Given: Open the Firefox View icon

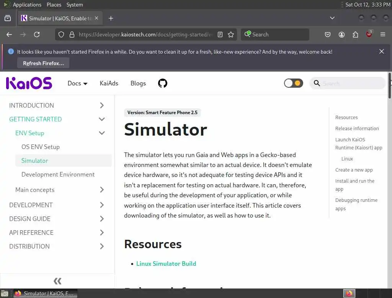Looking at the screenshot, I should pos(8,18).
